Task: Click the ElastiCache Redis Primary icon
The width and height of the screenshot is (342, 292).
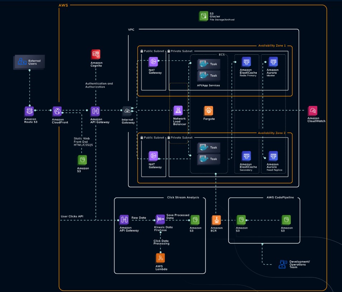Action: 246,62
